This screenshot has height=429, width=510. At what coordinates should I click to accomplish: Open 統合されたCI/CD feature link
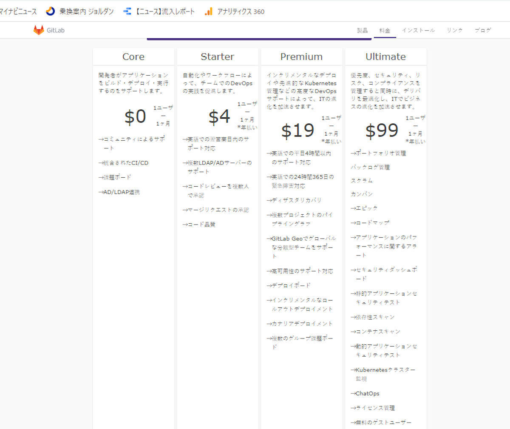[x=123, y=163]
